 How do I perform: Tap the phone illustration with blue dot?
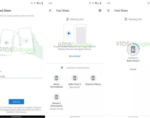click(68, 33)
